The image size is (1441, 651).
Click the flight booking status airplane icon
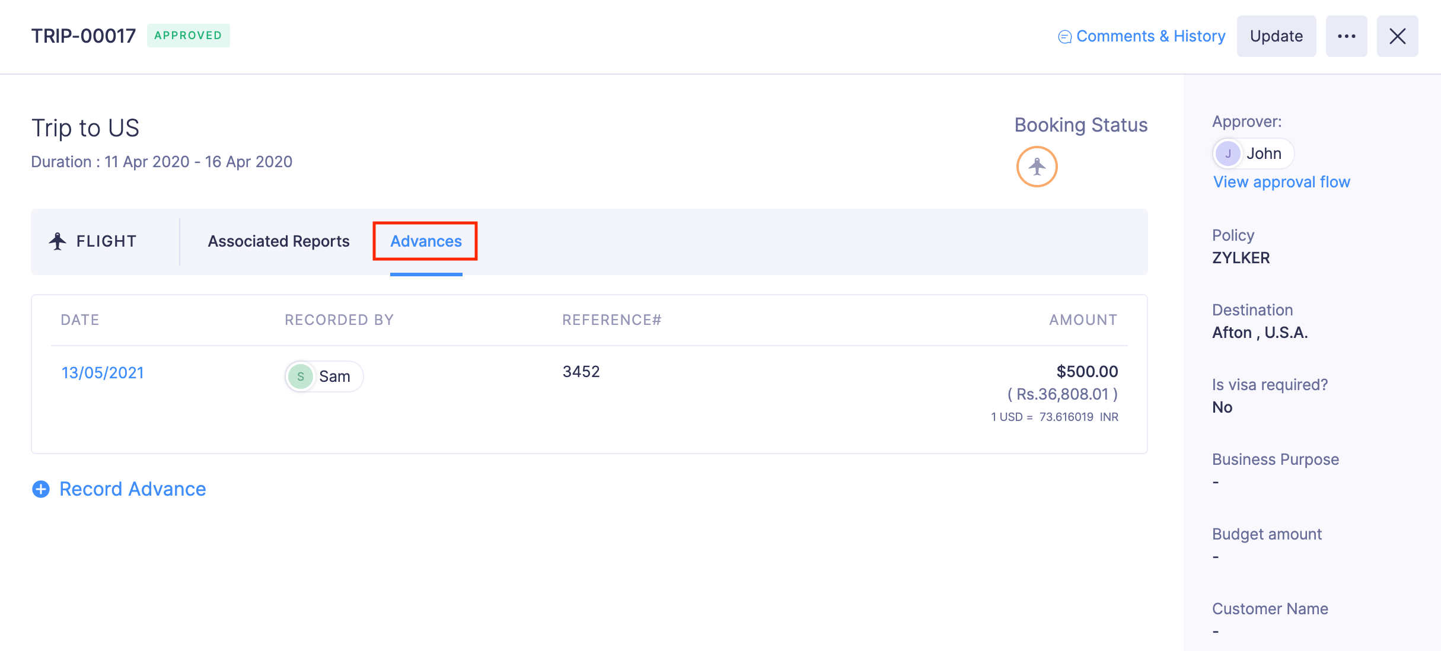[x=1037, y=167]
